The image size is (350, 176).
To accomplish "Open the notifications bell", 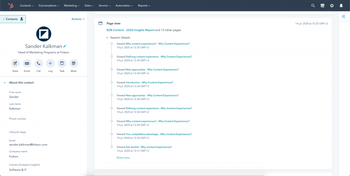I will [x=341, y=6].
